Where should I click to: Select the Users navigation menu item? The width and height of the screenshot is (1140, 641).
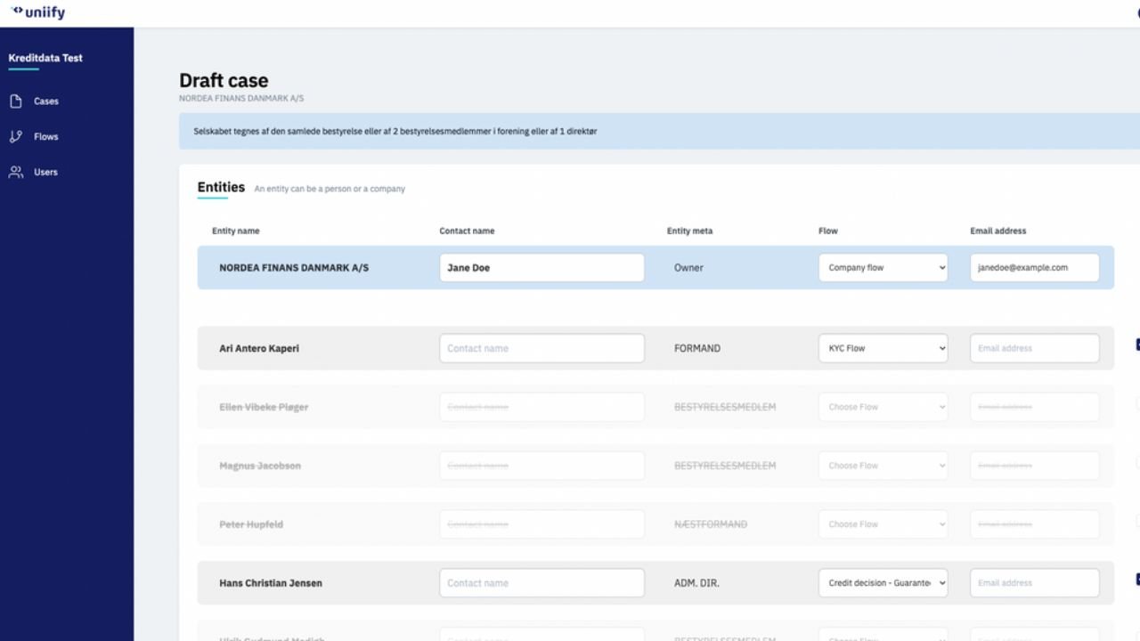click(x=45, y=172)
